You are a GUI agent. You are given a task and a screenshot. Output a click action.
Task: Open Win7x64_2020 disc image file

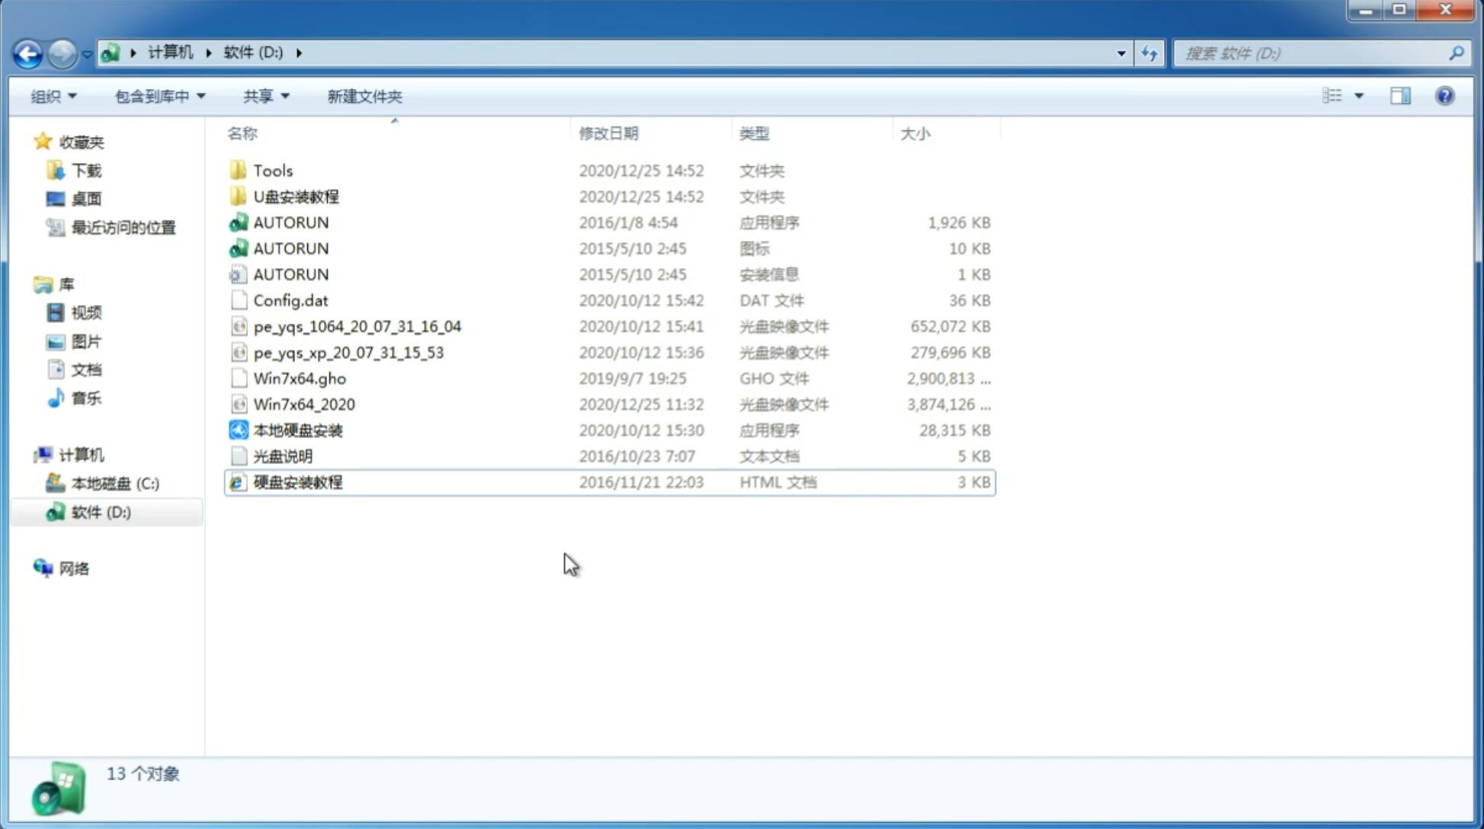pos(305,403)
